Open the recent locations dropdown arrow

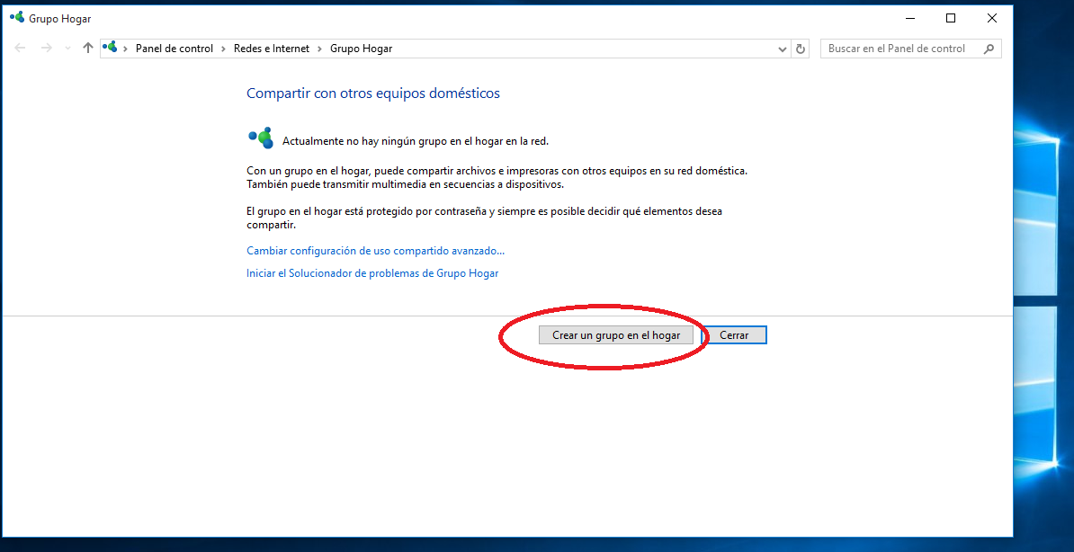coord(67,49)
